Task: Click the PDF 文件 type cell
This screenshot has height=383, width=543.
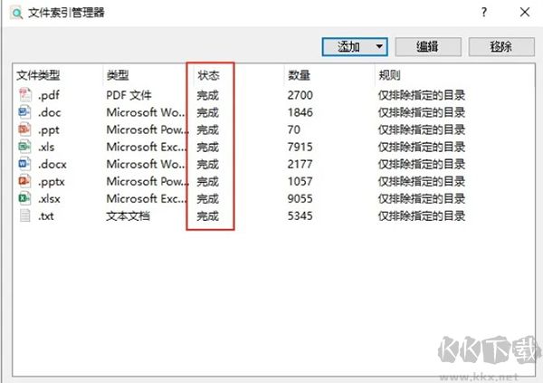Action: [x=129, y=95]
